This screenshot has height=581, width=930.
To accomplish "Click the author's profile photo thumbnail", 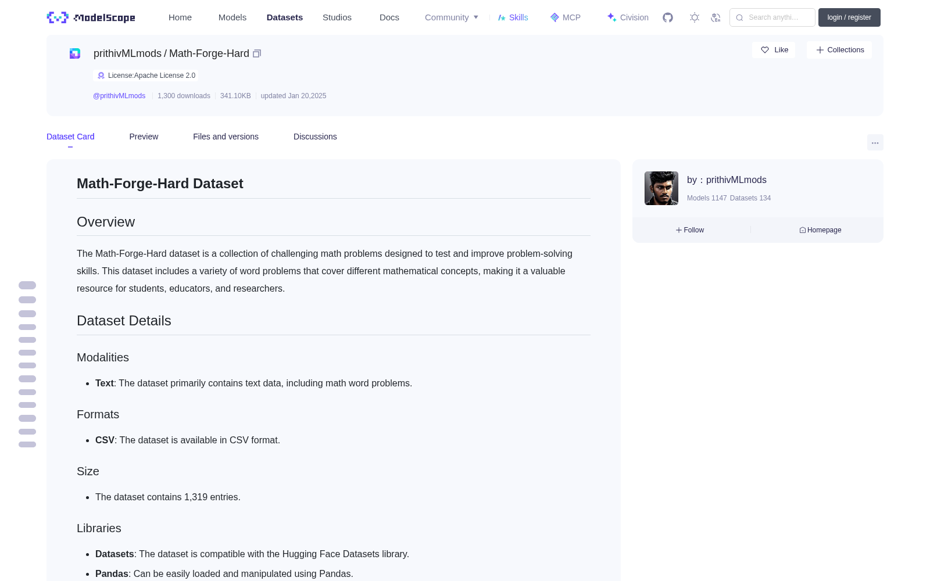I will [661, 188].
